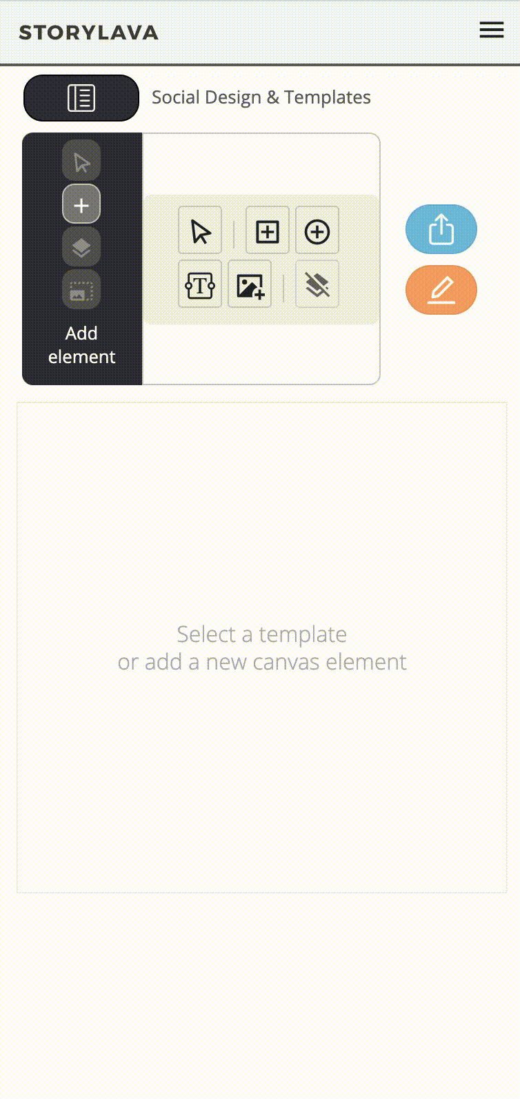The width and height of the screenshot is (520, 1099).
Task: Select the image frame mode in sidebar
Action: tap(81, 290)
